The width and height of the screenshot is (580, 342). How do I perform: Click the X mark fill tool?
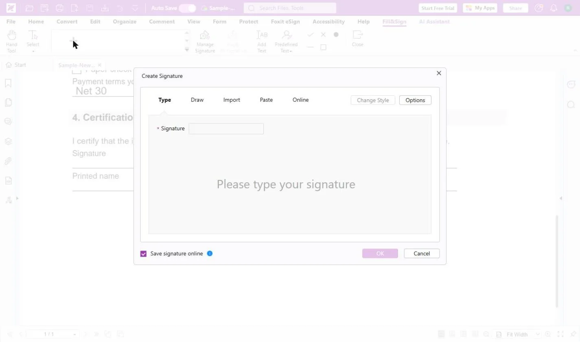pos(323,35)
